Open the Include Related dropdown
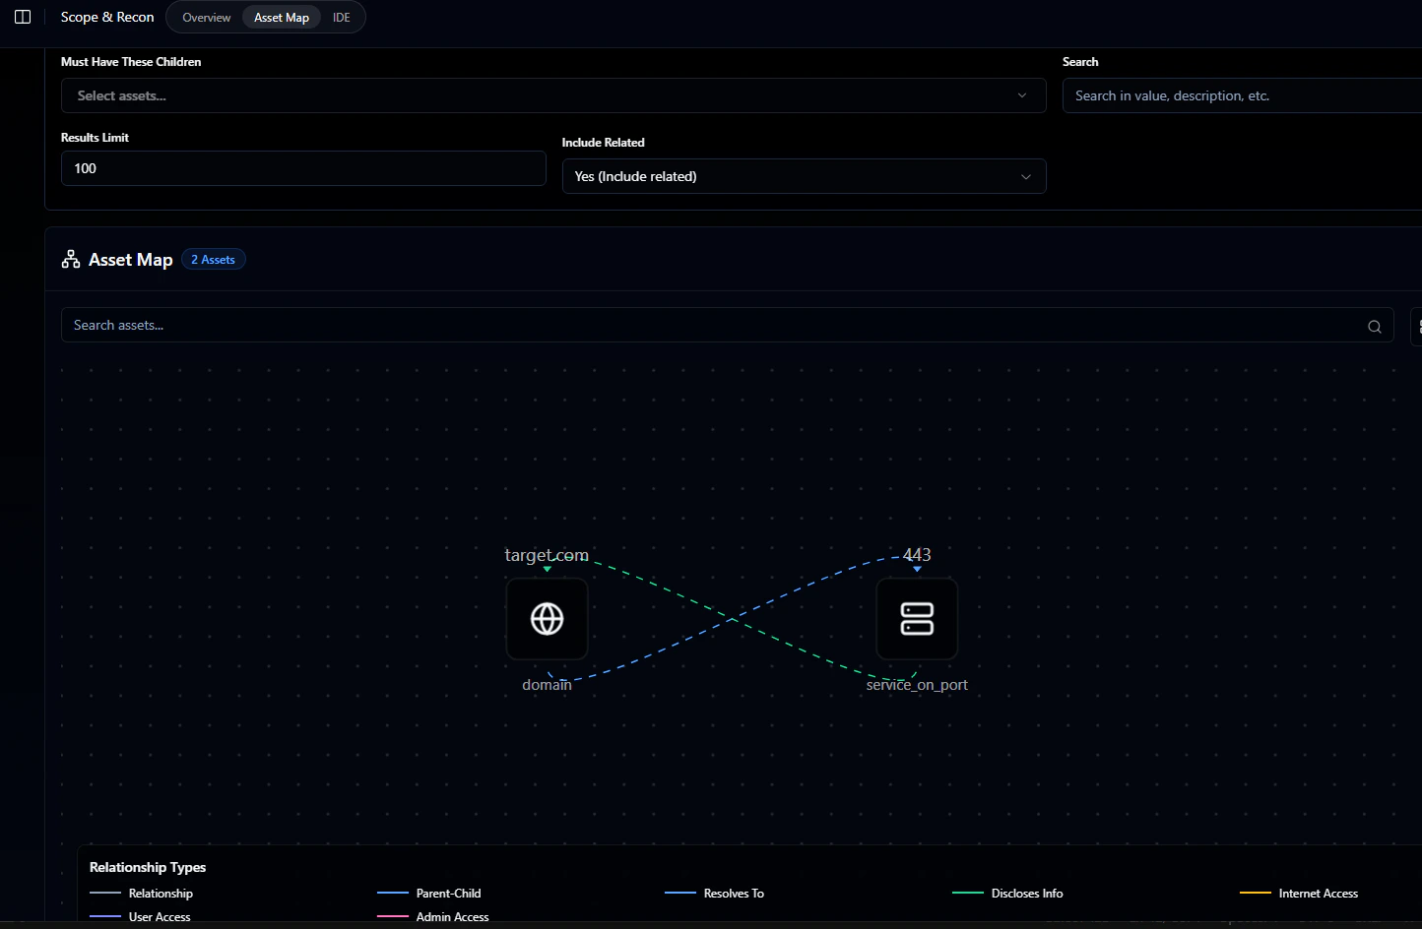The image size is (1422, 929). click(804, 176)
